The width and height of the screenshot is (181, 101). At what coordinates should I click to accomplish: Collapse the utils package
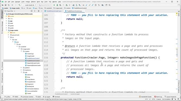pos(21,72)
